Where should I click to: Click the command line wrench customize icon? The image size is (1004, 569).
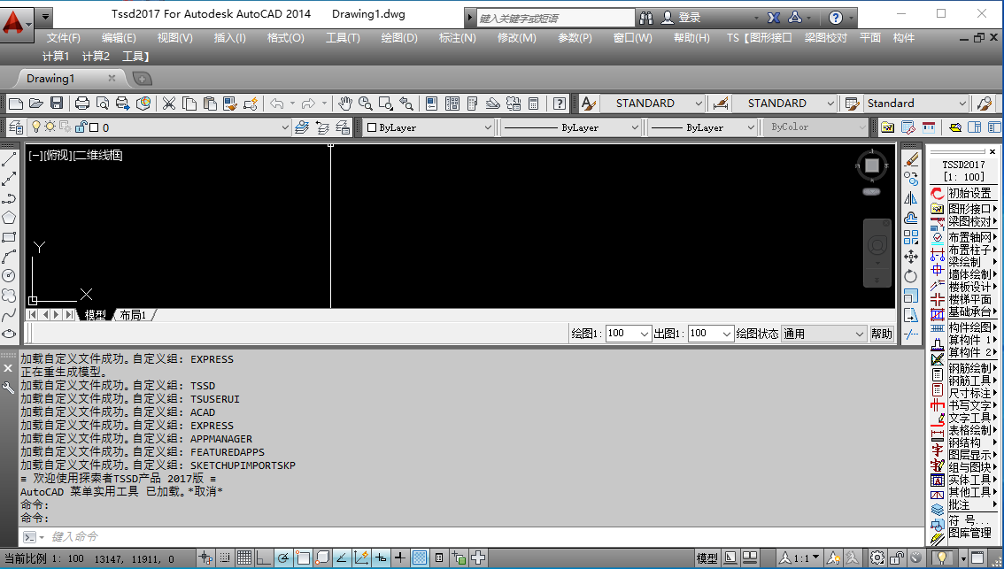click(x=8, y=388)
